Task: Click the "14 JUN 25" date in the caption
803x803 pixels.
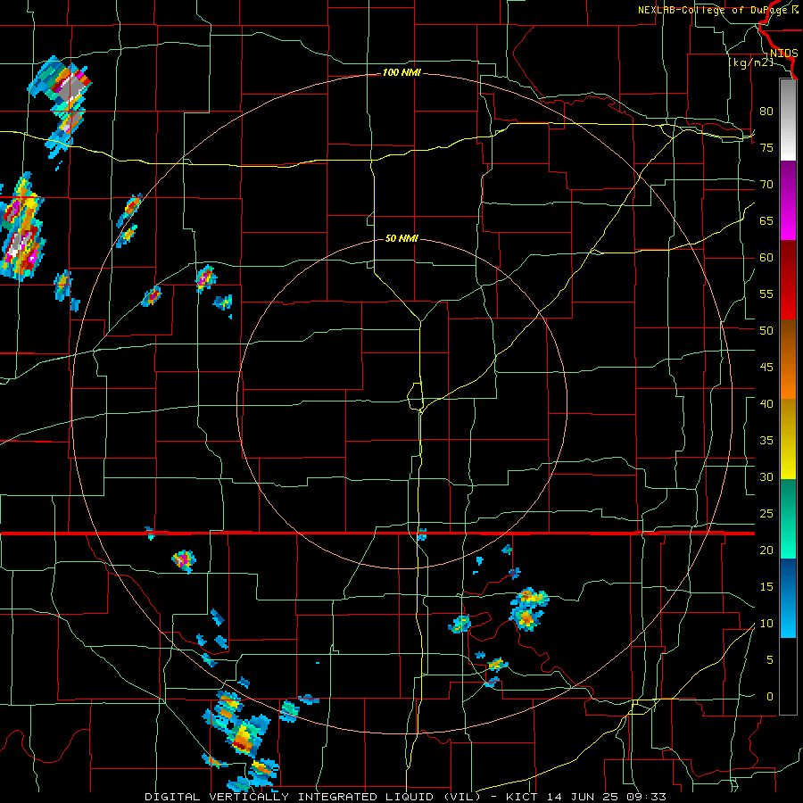Action: click(584, 797)
